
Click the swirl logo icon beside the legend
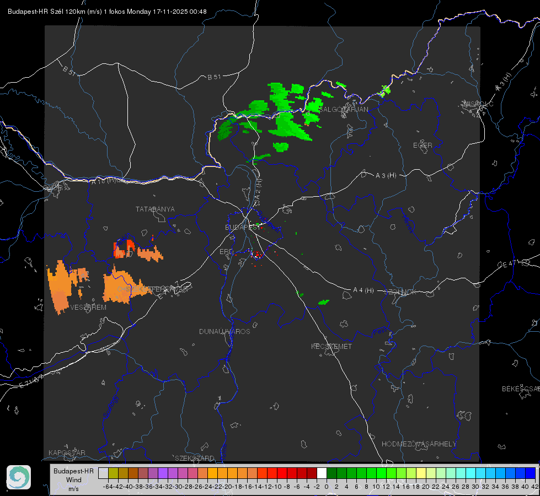tap(19, 477)
